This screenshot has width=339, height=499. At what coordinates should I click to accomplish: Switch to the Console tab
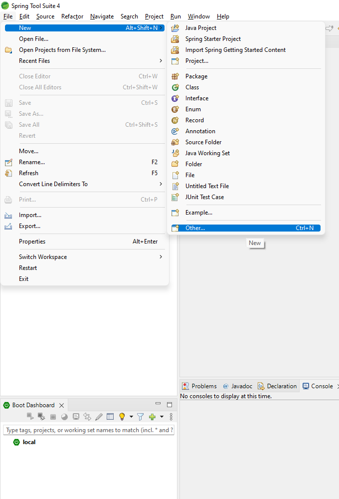pos(318,386)
